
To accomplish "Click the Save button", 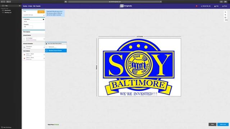I will 212,124.
